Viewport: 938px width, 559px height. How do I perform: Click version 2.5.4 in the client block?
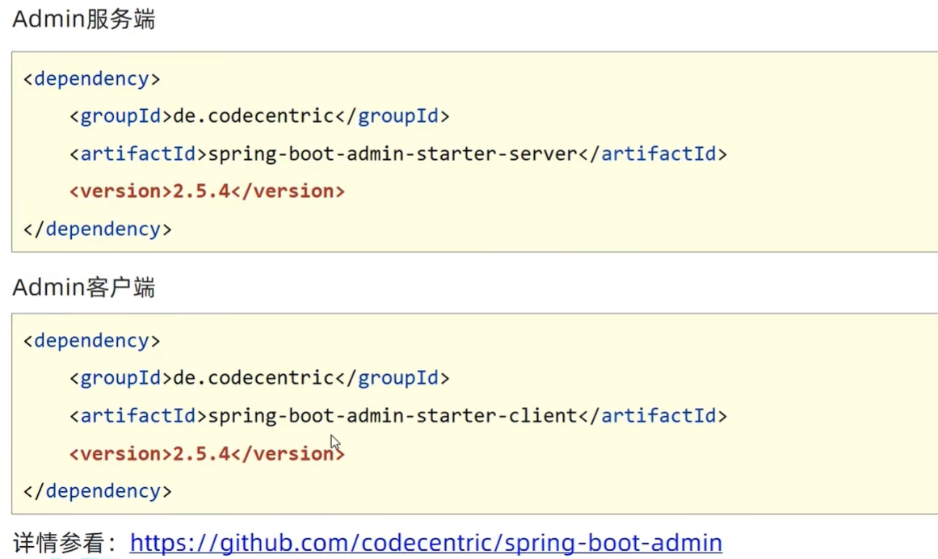pos(202,453)
